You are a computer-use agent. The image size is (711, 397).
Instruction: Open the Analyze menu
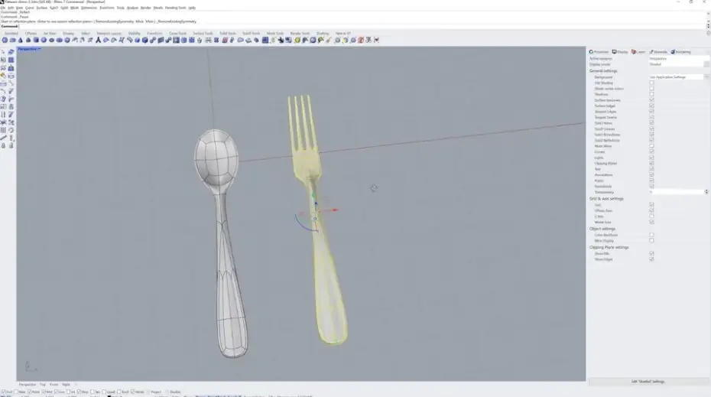tap(132, 8)
